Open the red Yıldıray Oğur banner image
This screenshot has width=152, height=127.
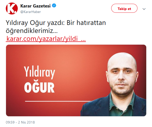(x=76, y=80)
